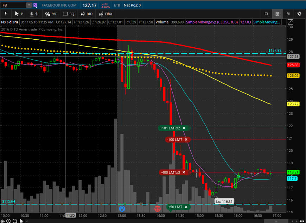Switch to grid chart layout icon
The width and height of the screenshot is (306, 223).
[x=277, y=14]
